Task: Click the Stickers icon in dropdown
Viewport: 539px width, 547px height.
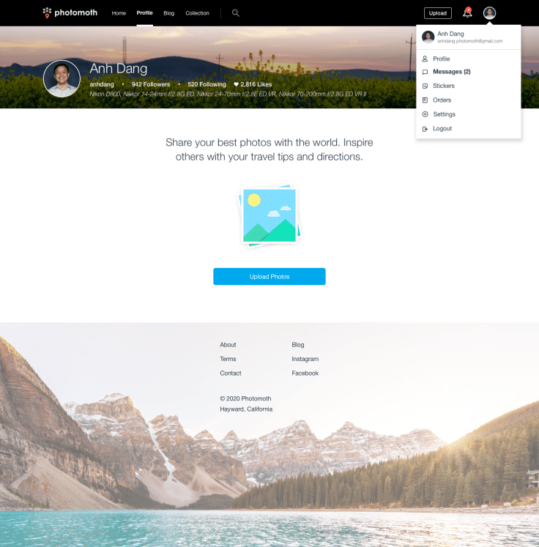Action: 425,86
